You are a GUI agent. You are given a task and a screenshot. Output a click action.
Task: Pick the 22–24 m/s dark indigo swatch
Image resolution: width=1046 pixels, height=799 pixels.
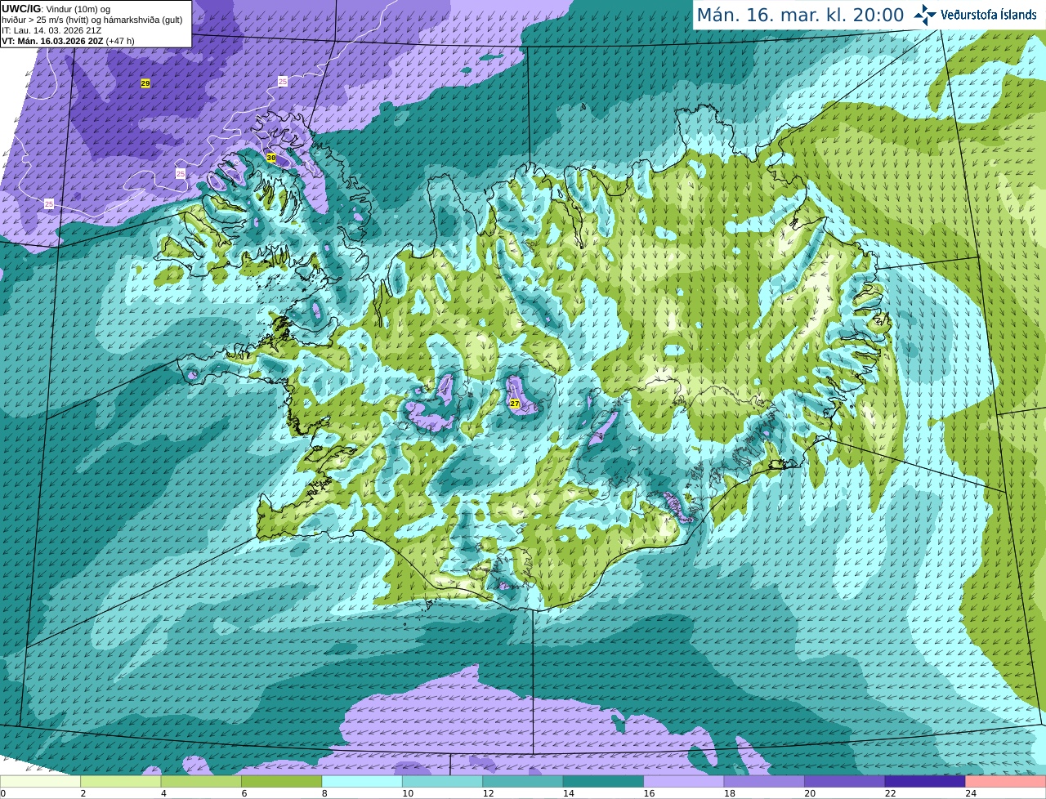pyautogui.click(x=925, y=782)
